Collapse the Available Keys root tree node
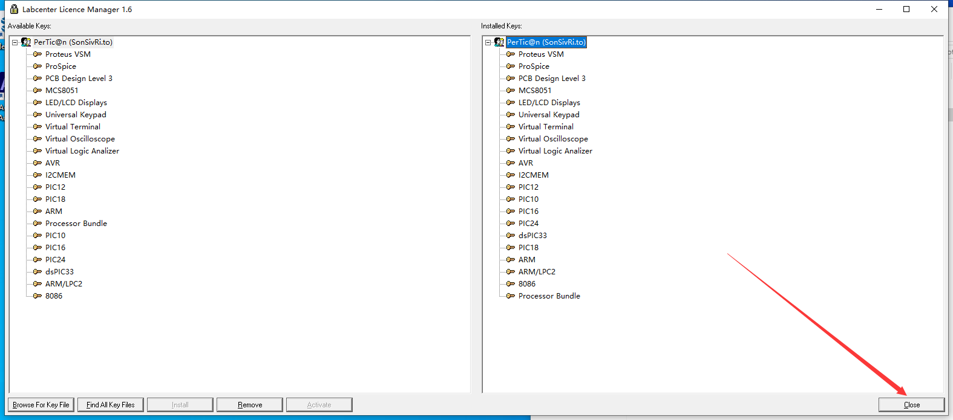This screenshot has height=420, width=953. point(15,42)
